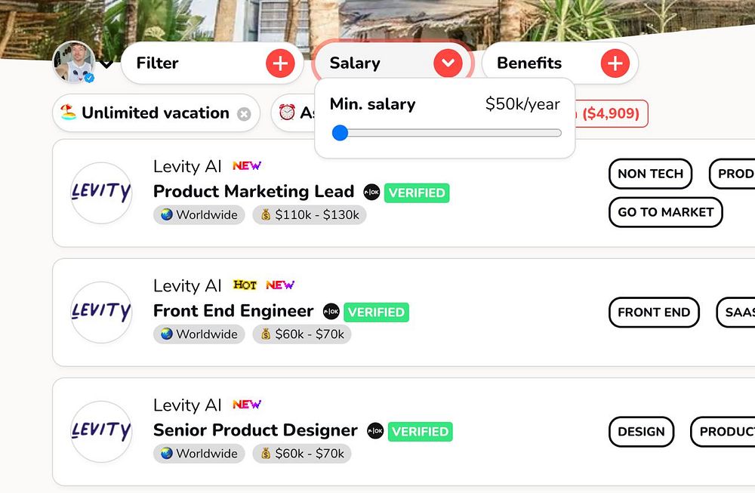Click the black badge icon beside Front End Engineer
Image resolution: width=755 pixels, height=493 pixels.
(x=331, y=311)
